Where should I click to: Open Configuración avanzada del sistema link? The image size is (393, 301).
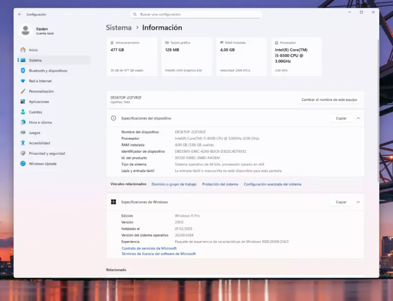pyautogui.click(x=273, y=184)
